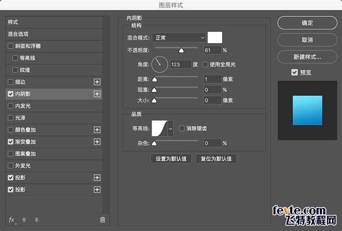Toggle 使用全局光 checkbox

click(x=205, y=64)
